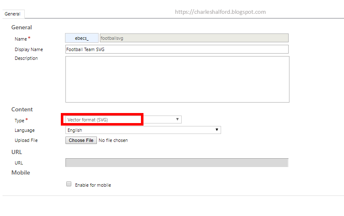Click the footballsvg name field
Image resolution: width=344 pixels, height=216 pixels.
[194, 38]
